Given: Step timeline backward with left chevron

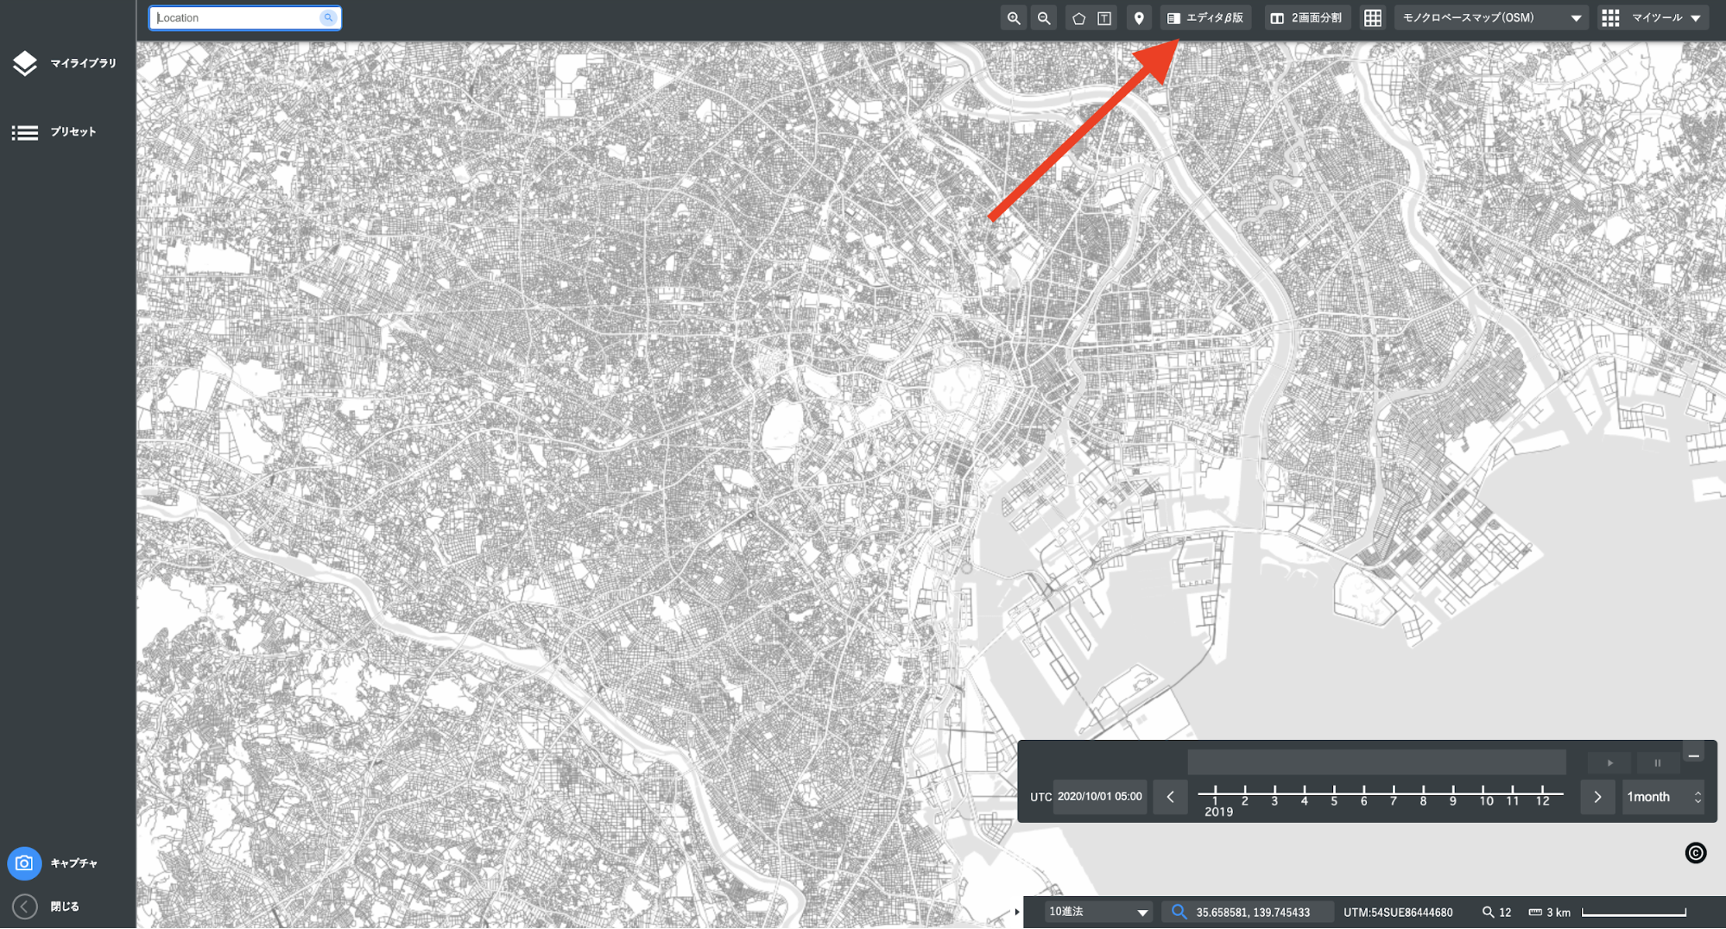Looking at the screenshot, I should pos(1171,797).
